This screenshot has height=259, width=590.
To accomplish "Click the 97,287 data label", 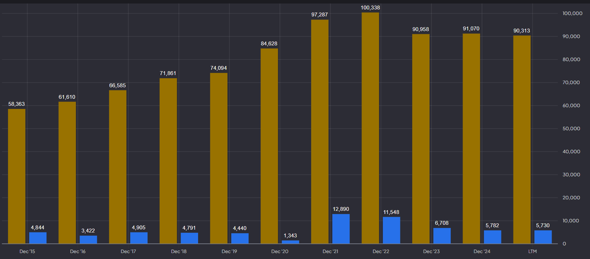I will (x=319, y=15).
